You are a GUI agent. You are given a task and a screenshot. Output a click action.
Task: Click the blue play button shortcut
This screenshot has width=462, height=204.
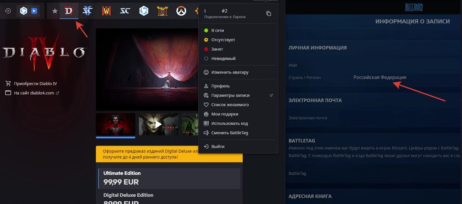[x=34, y=11]
